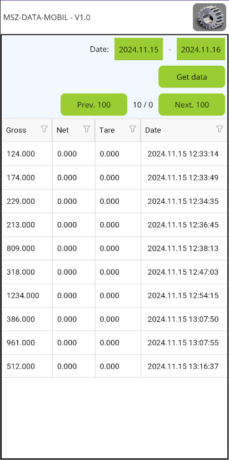Image resolution: width=229 pixels, height=460 pixels.
Task: Sort by the Tare column header
Action: (107, 130)
